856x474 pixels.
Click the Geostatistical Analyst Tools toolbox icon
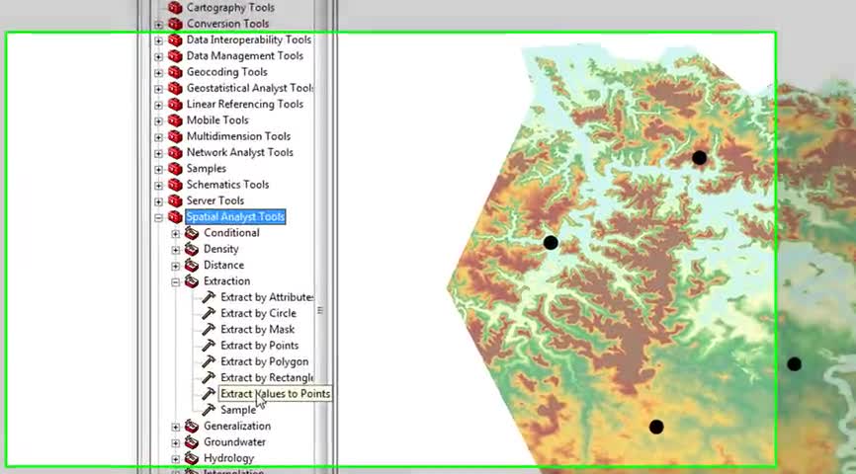tap(175, 88)
